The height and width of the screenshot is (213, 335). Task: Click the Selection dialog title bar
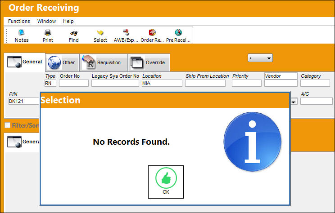(165, 100)
